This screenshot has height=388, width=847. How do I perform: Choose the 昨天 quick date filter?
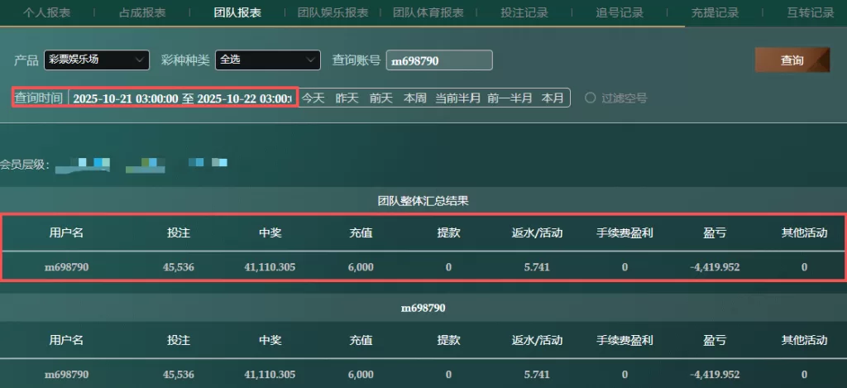[x=347, y=98]
